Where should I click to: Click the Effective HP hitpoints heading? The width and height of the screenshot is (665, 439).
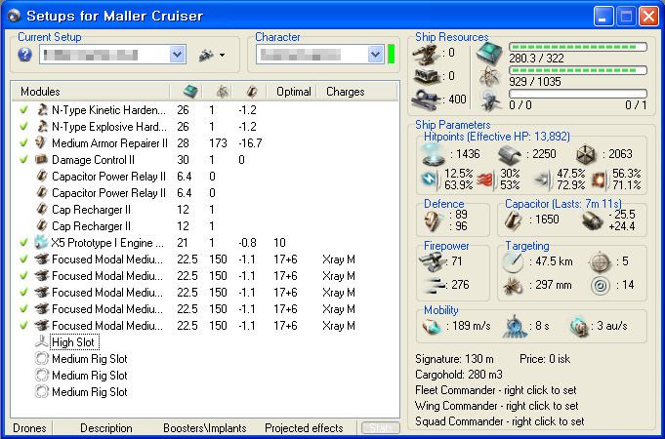pyautogui.click(x=497, y=137)
